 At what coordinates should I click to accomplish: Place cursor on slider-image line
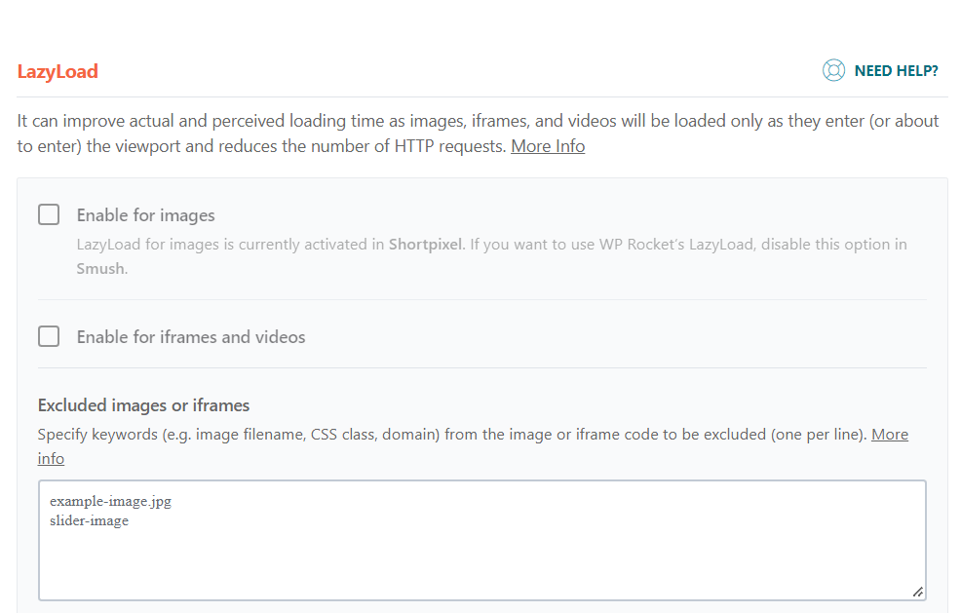click(90, 521)
